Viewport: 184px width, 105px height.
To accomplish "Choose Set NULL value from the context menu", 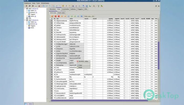I will click(83, 61).
